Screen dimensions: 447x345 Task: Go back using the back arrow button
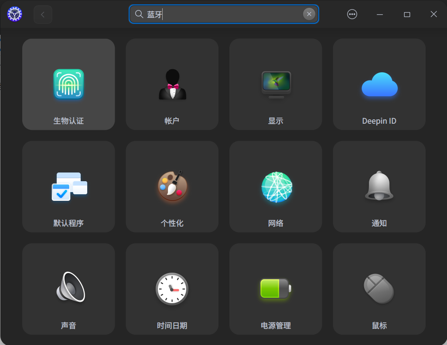pyautogui.click(x=43, y=14)
